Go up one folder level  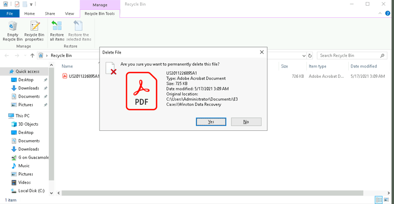(x=32, y=56)
